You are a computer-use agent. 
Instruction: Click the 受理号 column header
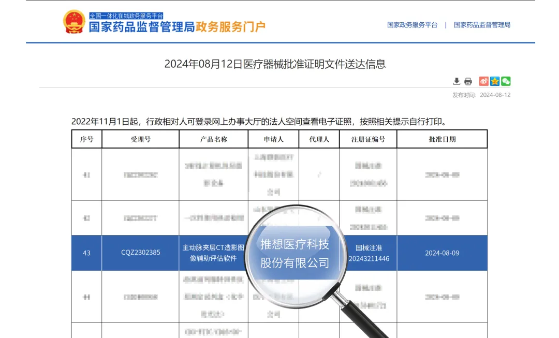pos(140,139)
